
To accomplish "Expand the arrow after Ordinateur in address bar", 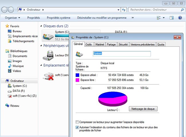I will (x=43, y=10).
